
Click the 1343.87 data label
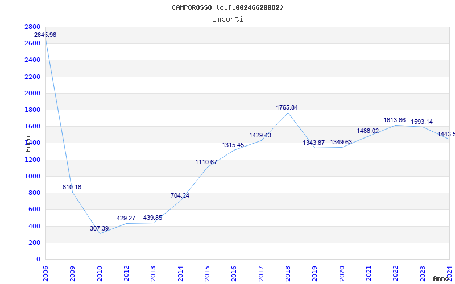click(x=314, y=143)
